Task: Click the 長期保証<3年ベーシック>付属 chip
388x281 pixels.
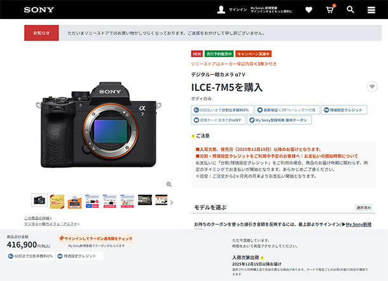Action: [287, 110]
